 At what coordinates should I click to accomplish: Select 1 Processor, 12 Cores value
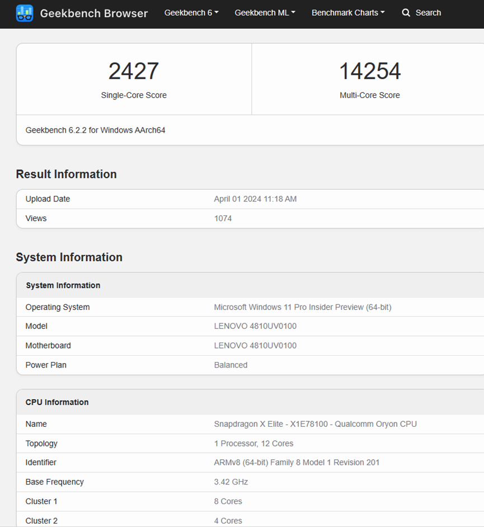tap(254, 444)
